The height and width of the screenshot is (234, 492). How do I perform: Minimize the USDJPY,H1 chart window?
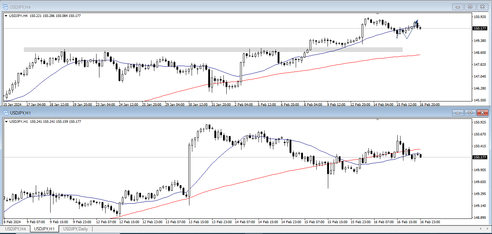(x=458, y=113)
